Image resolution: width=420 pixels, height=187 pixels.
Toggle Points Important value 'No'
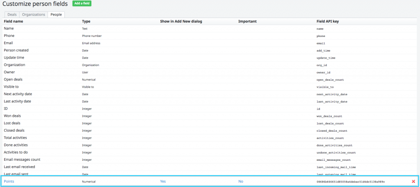click(x=241, y=181)
